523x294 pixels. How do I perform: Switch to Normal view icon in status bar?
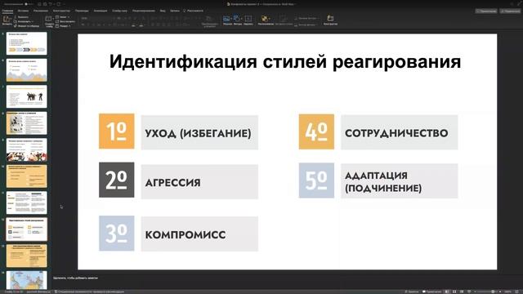[447, 292]
